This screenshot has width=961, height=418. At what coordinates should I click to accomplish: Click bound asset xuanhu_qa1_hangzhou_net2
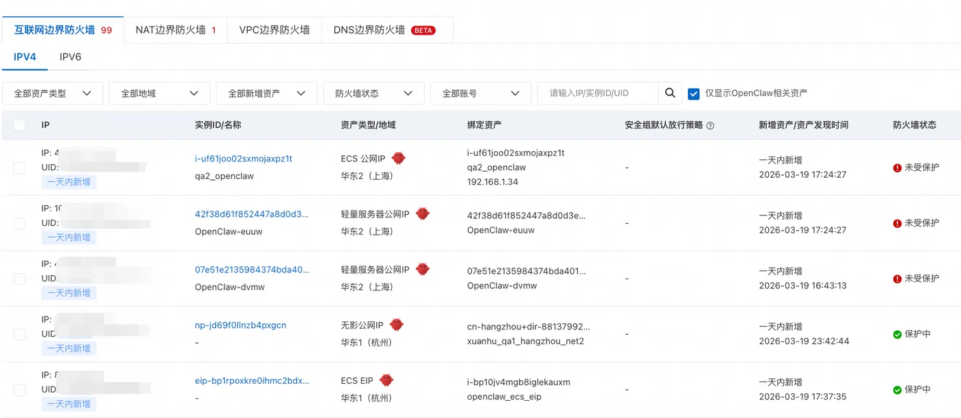pos(526,341)
